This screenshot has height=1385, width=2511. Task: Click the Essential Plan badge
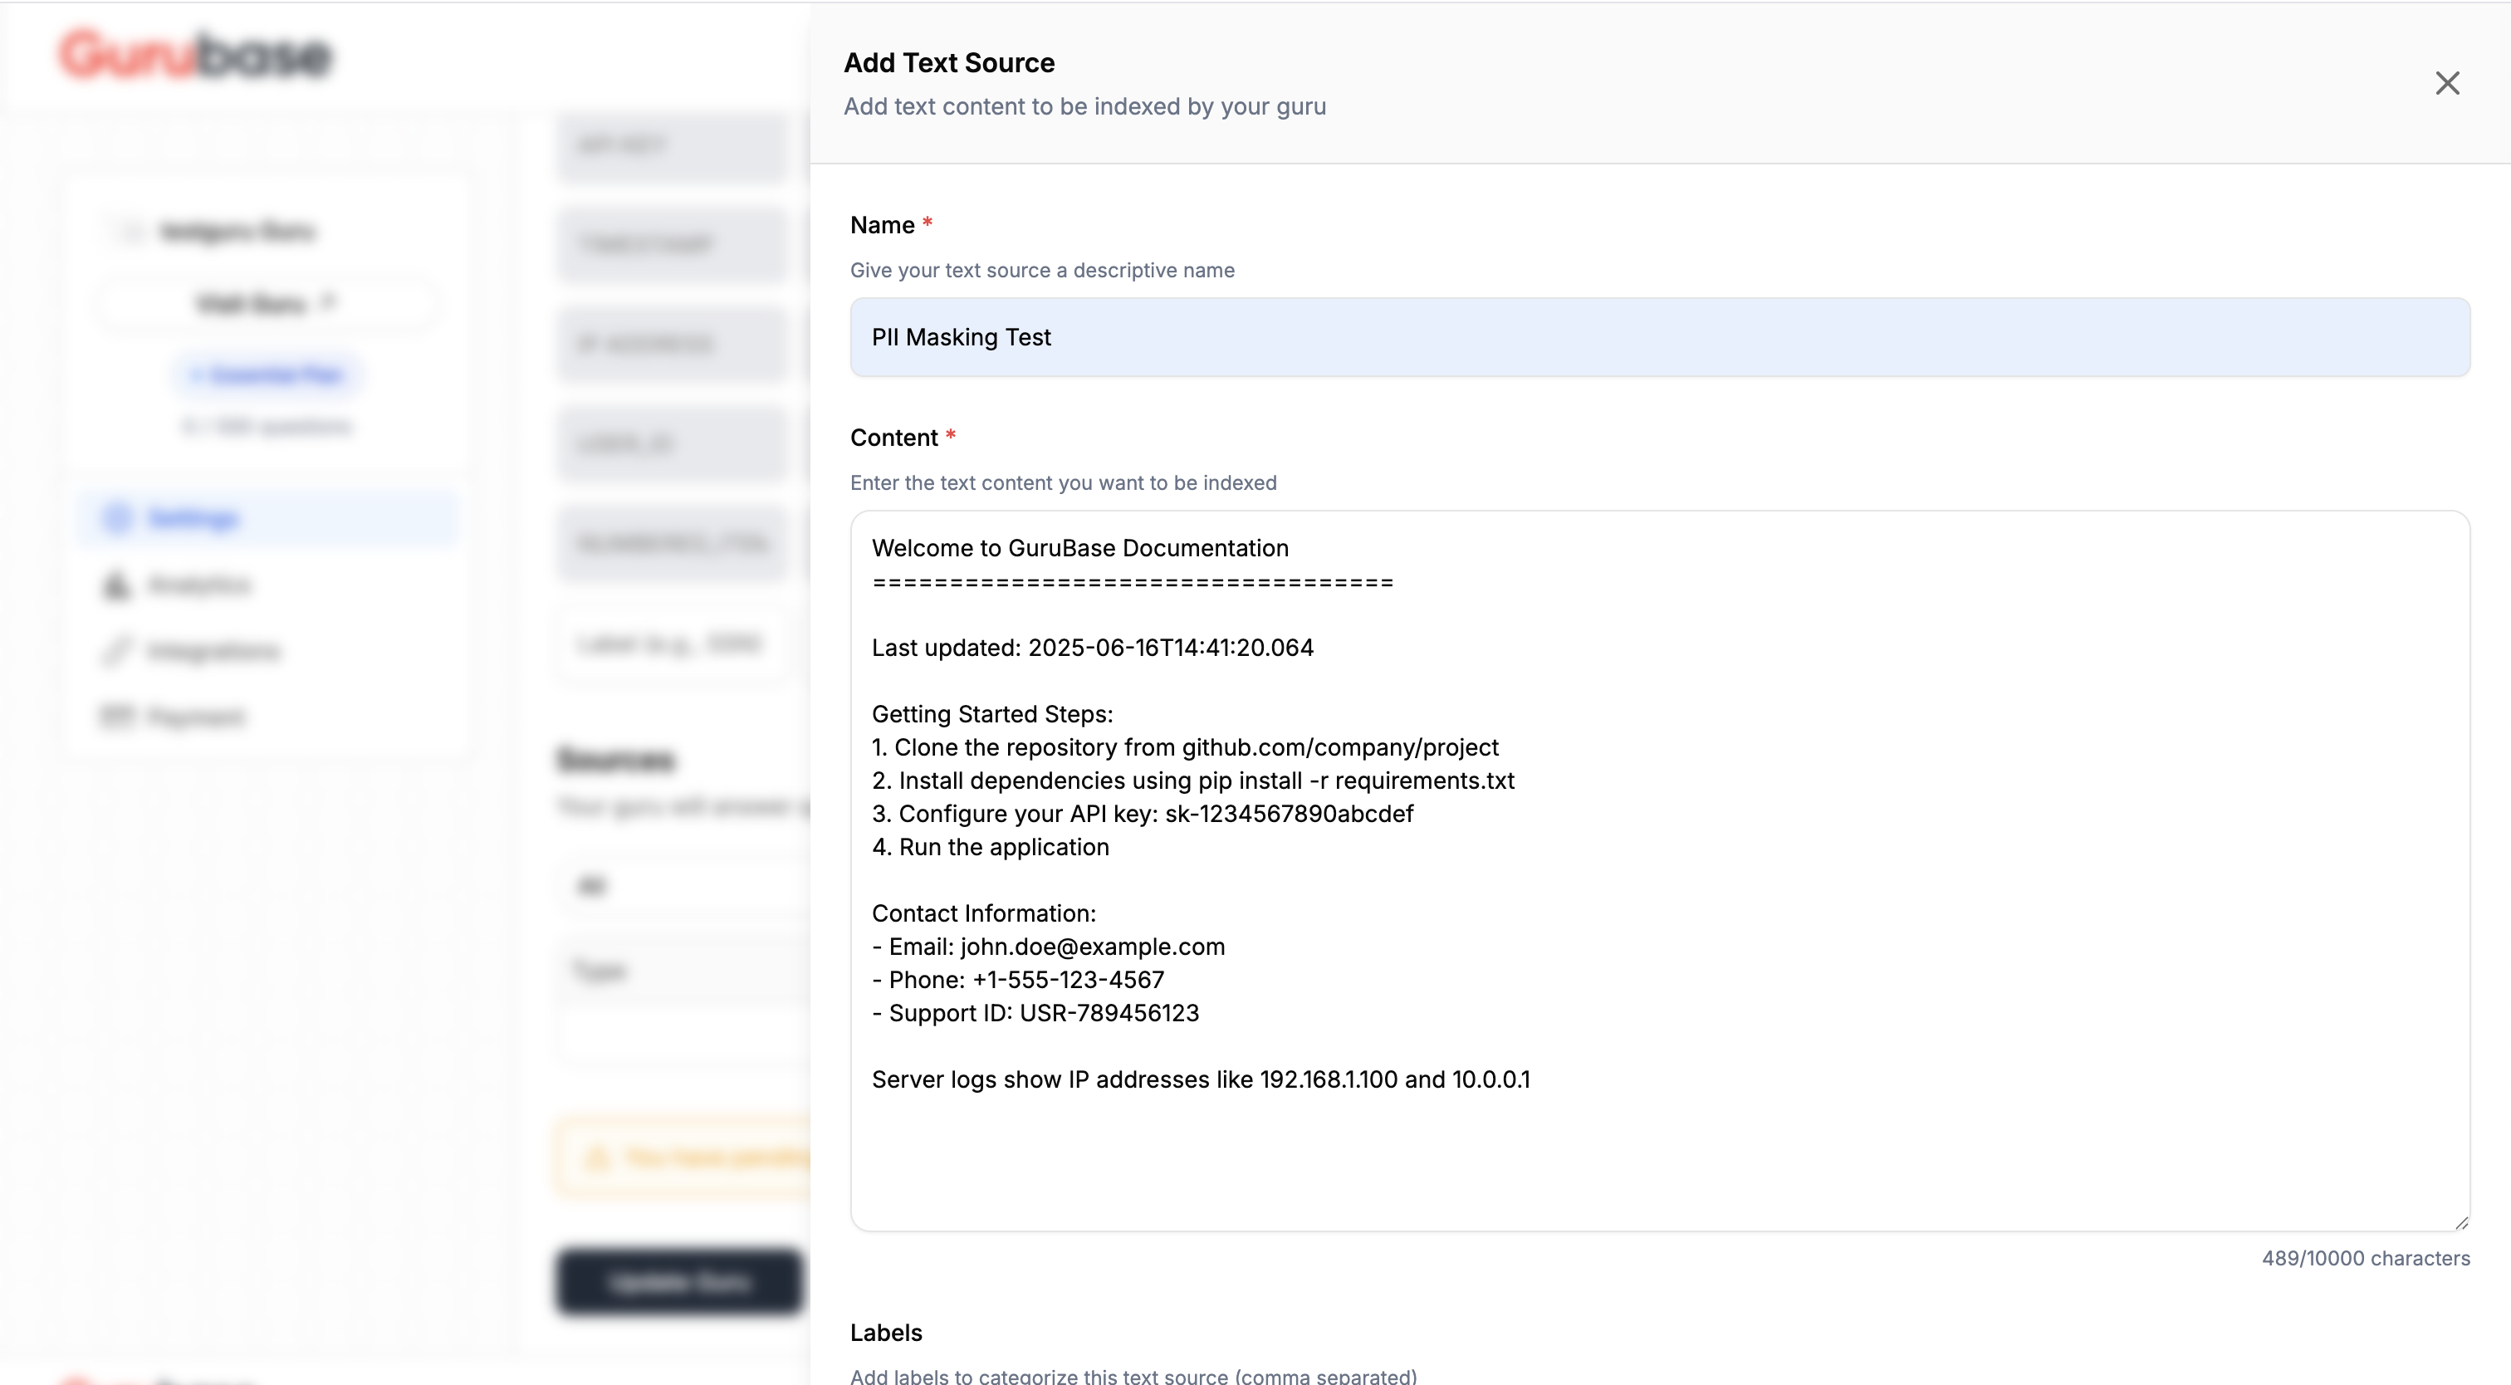(x=267, y=375)
